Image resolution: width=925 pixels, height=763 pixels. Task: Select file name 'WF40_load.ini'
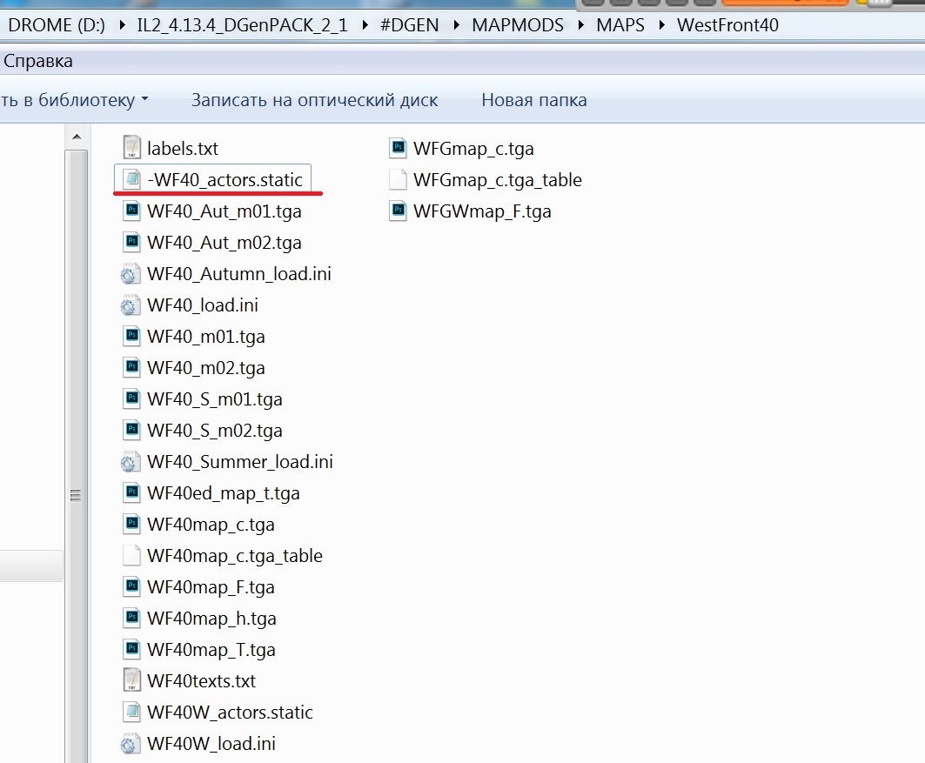[x=203, y=305]
